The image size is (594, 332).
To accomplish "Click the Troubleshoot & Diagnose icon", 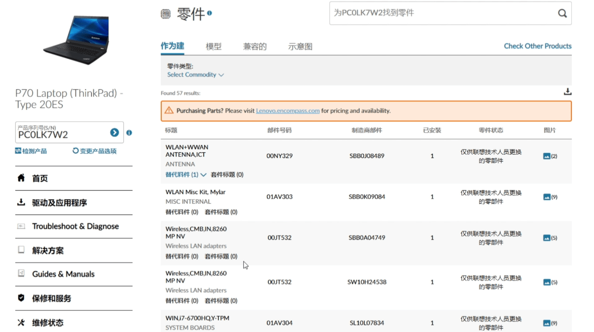I will click(x=21, y=226).
